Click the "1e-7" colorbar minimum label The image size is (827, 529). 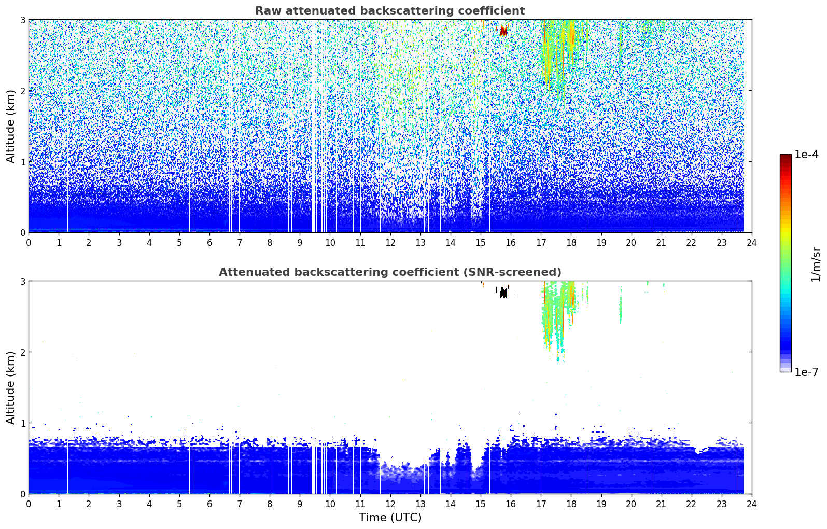click(x=806, y=372)
